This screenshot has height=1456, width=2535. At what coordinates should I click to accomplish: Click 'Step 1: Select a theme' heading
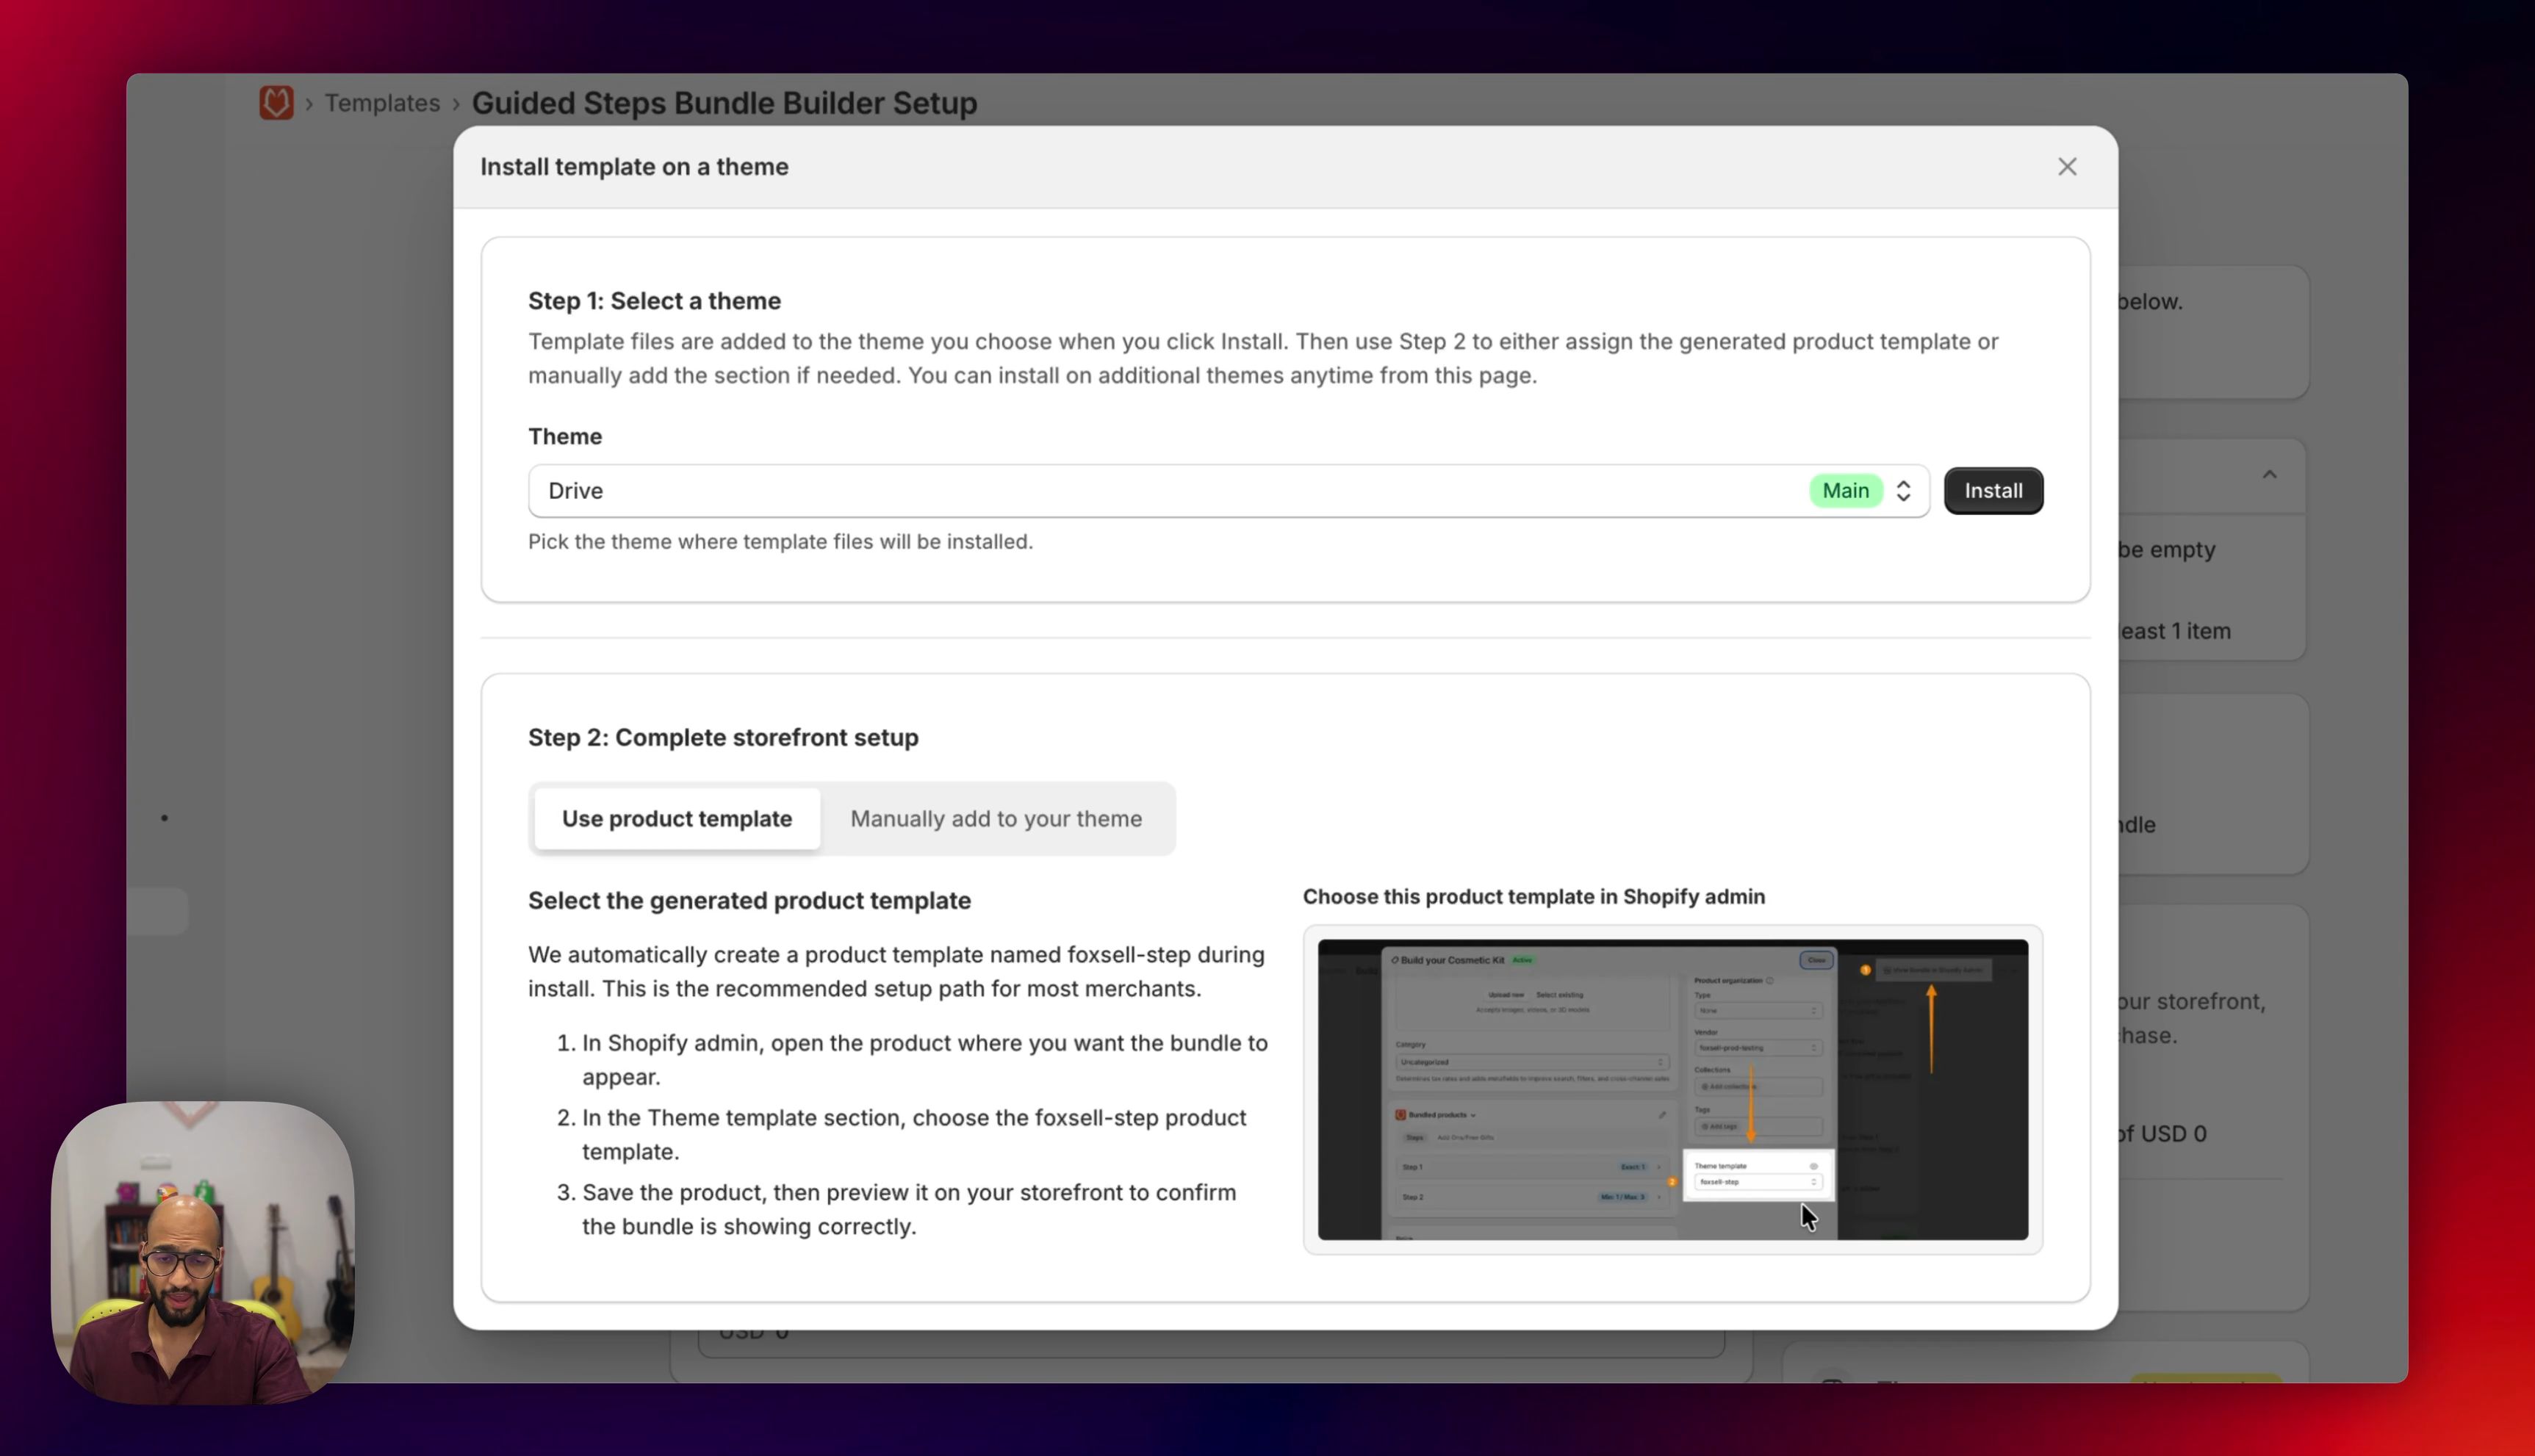[654, 301]
